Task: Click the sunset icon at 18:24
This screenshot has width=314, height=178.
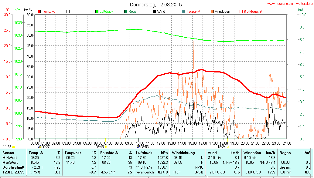Action: [228, 147]
